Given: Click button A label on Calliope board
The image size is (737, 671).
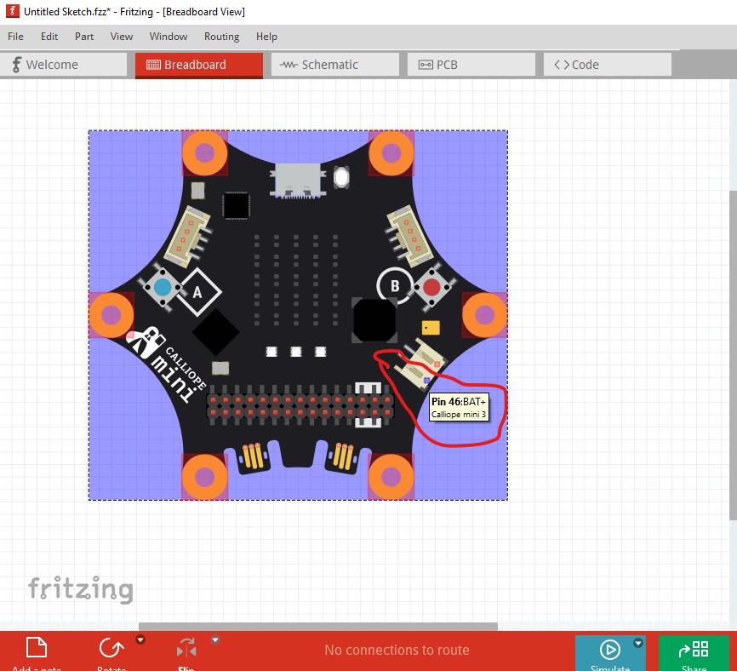Looking at the screenshot, I should (x=198, y=292).
